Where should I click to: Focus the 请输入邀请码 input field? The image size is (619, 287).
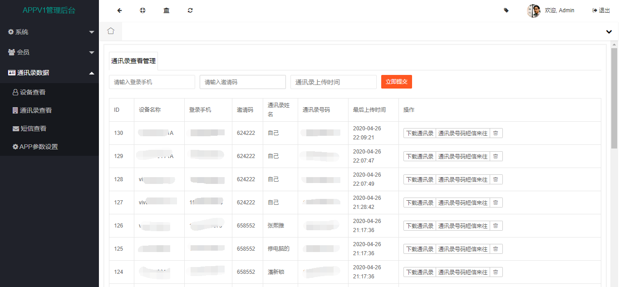coord(242,82)
